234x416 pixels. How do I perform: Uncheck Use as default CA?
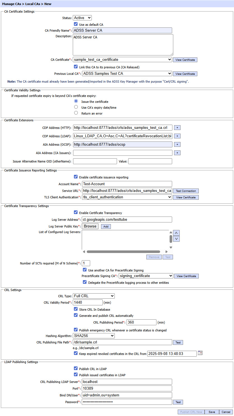pyautogui.click(x=76, y=24)
